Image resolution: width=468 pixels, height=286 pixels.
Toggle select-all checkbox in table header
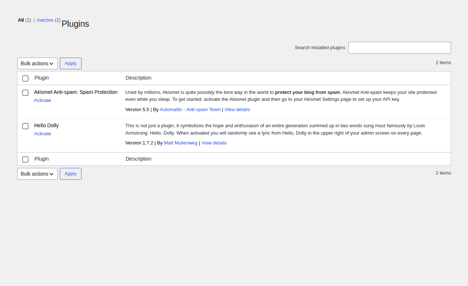click(25, 78)
